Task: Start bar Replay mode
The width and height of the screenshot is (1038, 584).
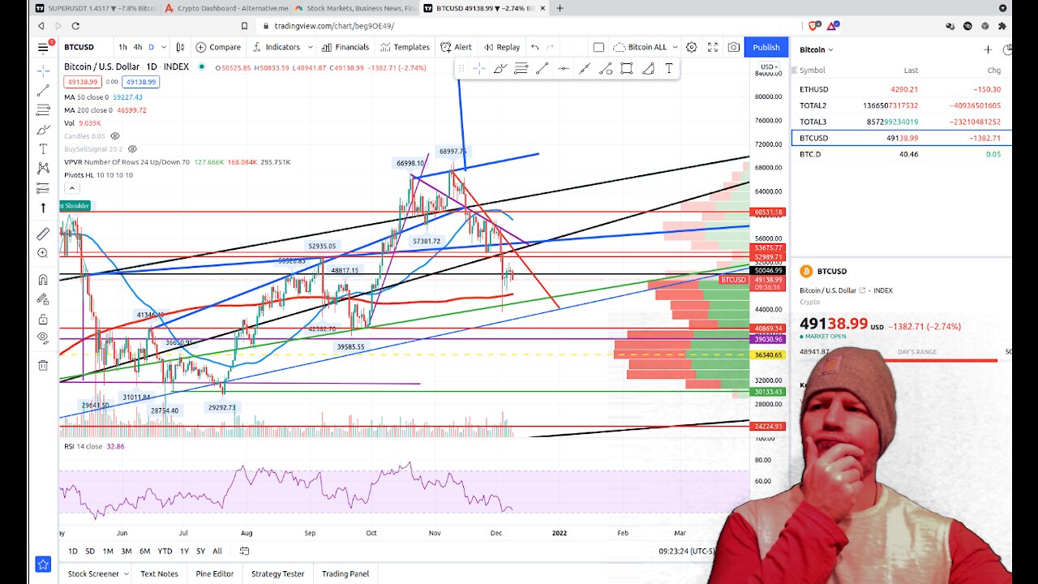Action: coord(501,47)
